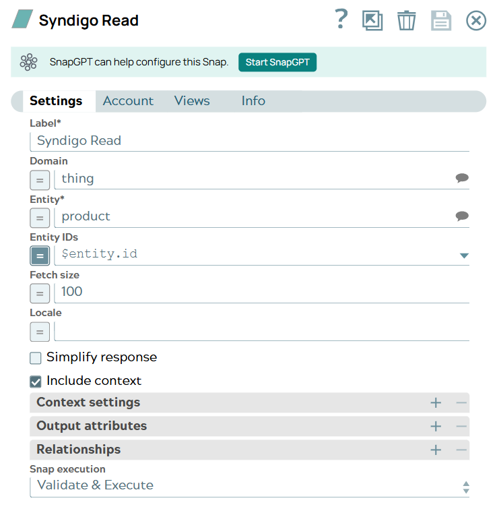Click the save disk icon
Image resolution: width=497 pixels, height=515 pixels.
[441, 20]
